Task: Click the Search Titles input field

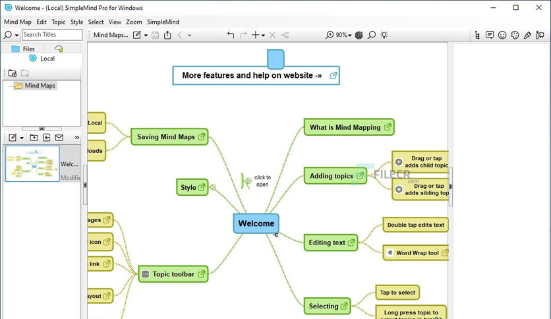Action: coord(52,34)
